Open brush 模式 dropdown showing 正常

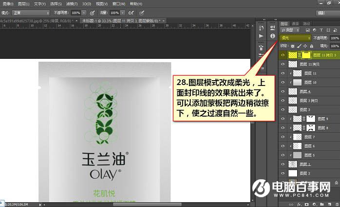(31, 13)
